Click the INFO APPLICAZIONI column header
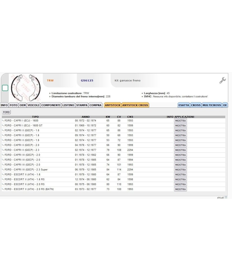The image size is (232, 271). [180, 117]
